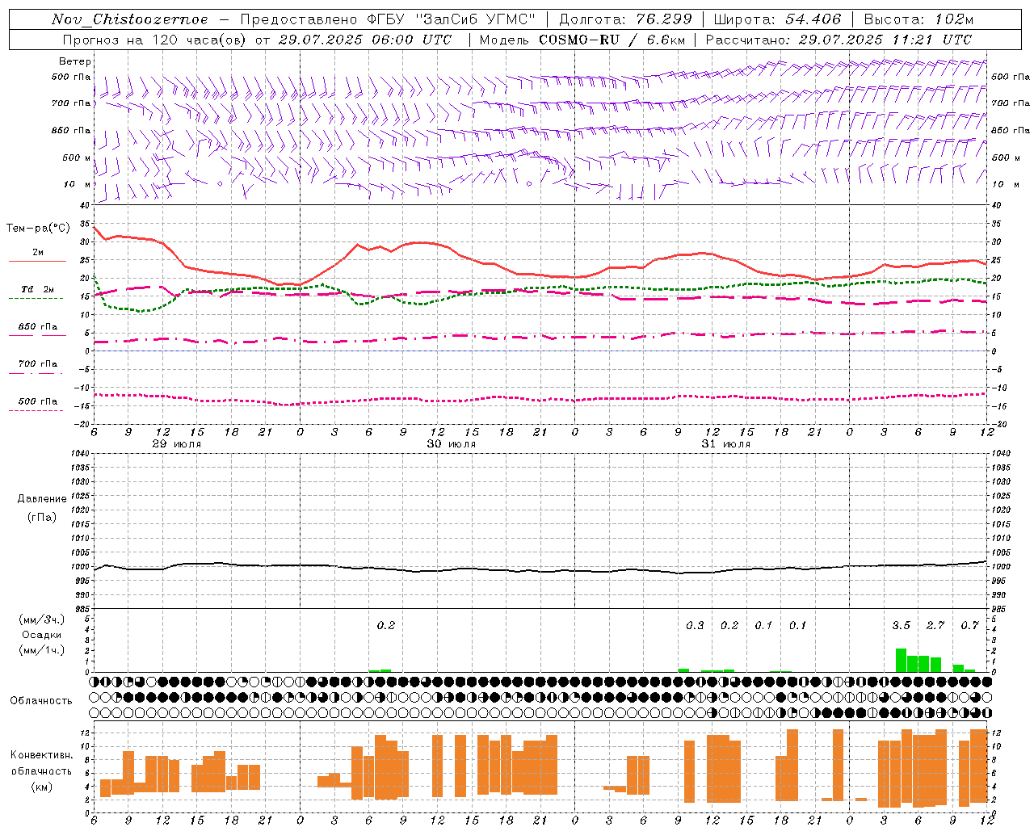Select the 'Долгота: 76.299' longitude value

(x=625, y=19)
